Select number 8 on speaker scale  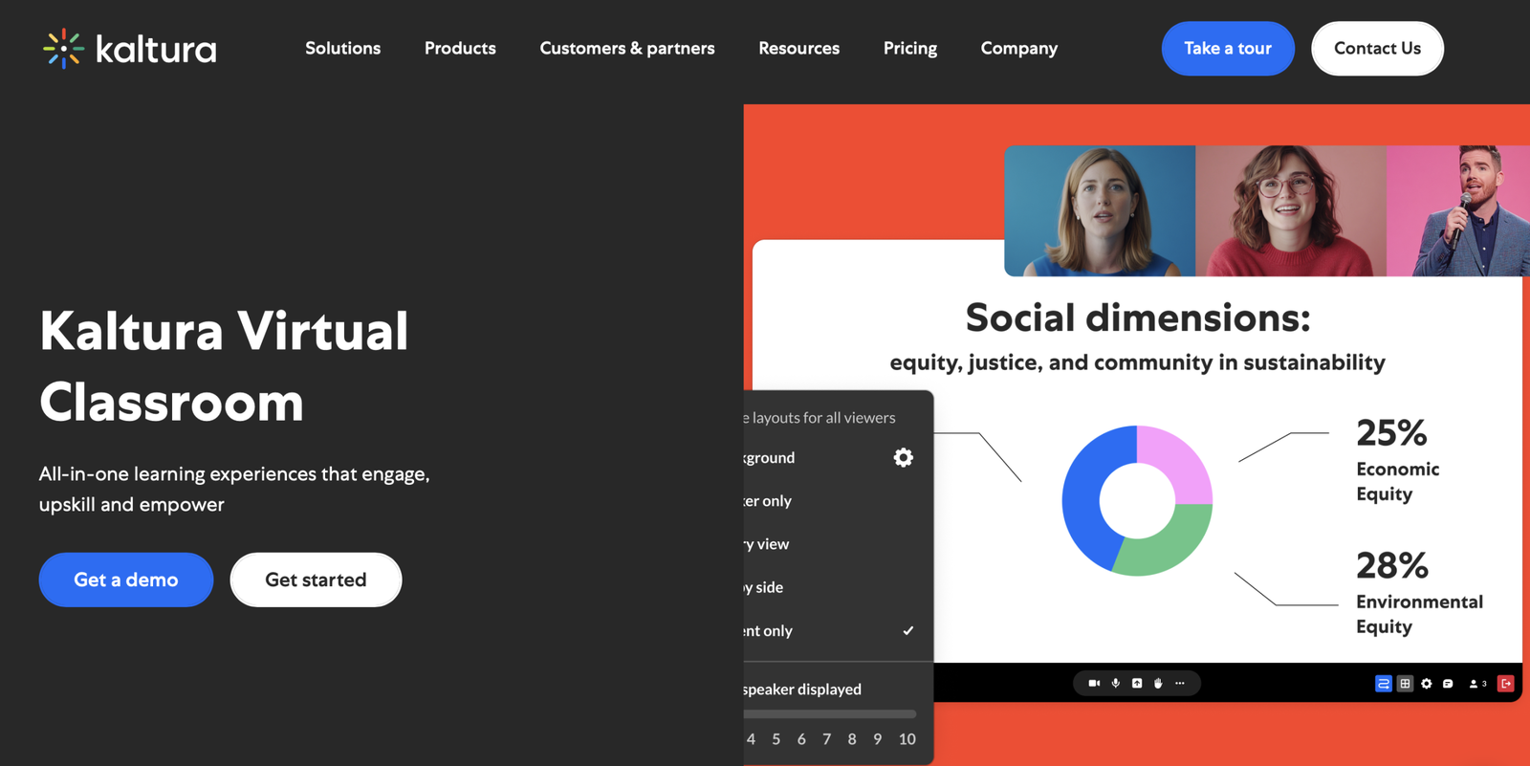(852, 739)
